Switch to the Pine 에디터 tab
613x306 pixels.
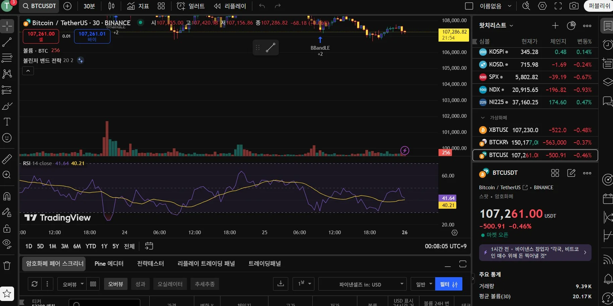click(109, 264)
